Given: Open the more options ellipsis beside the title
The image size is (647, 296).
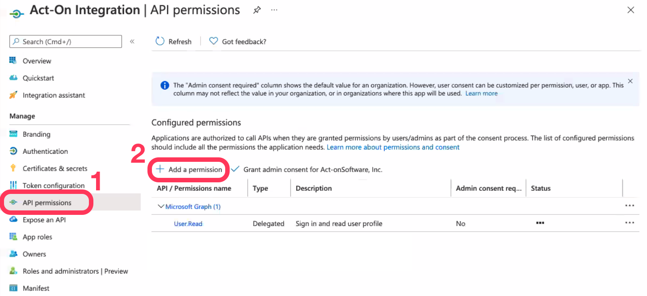Looking at the screenshot, I should click(274, 10).
